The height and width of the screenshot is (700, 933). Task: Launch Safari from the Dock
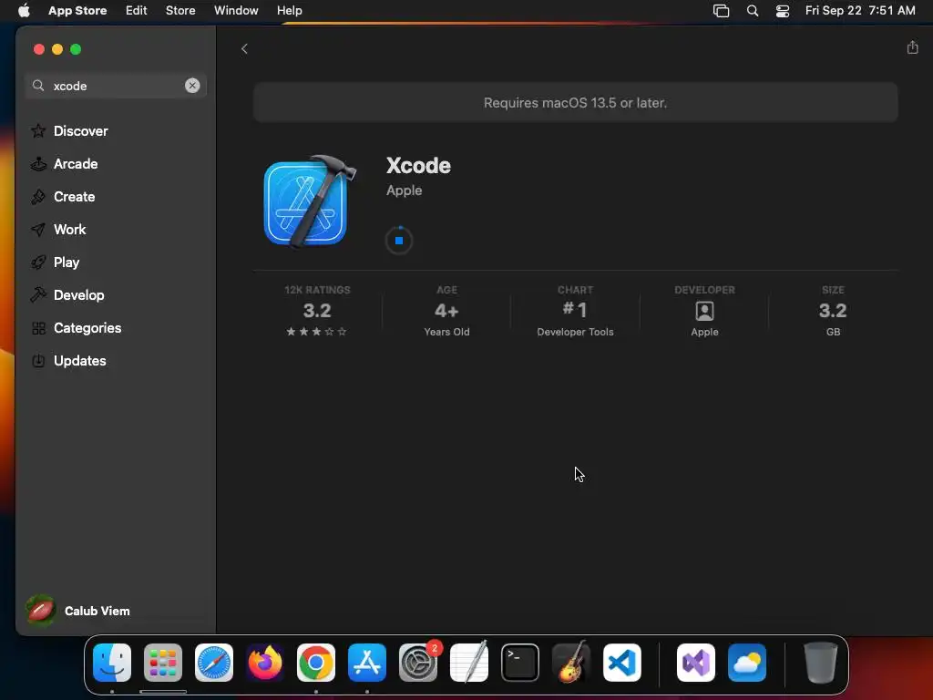tap(214, 663)
